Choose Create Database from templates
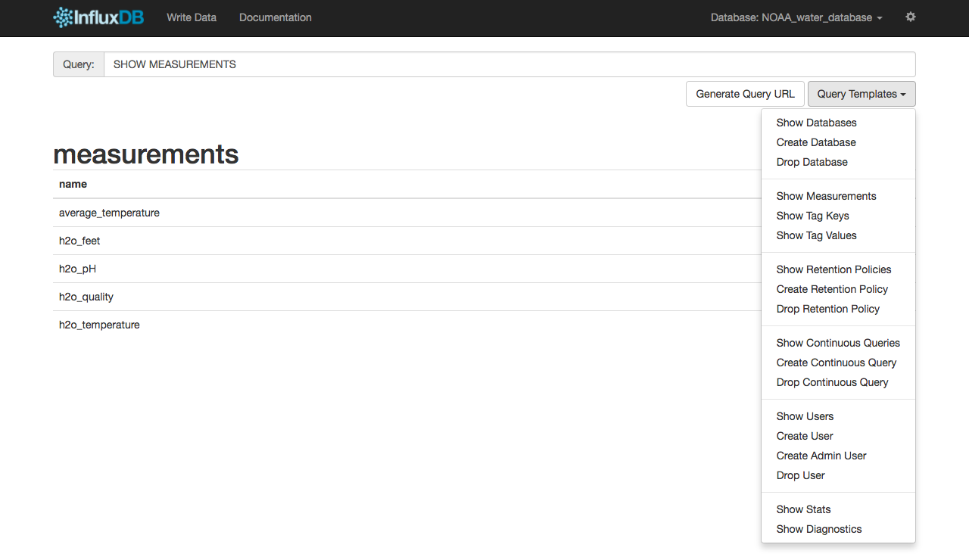This screenshot has height=554, width=969. tap(816, 142)
